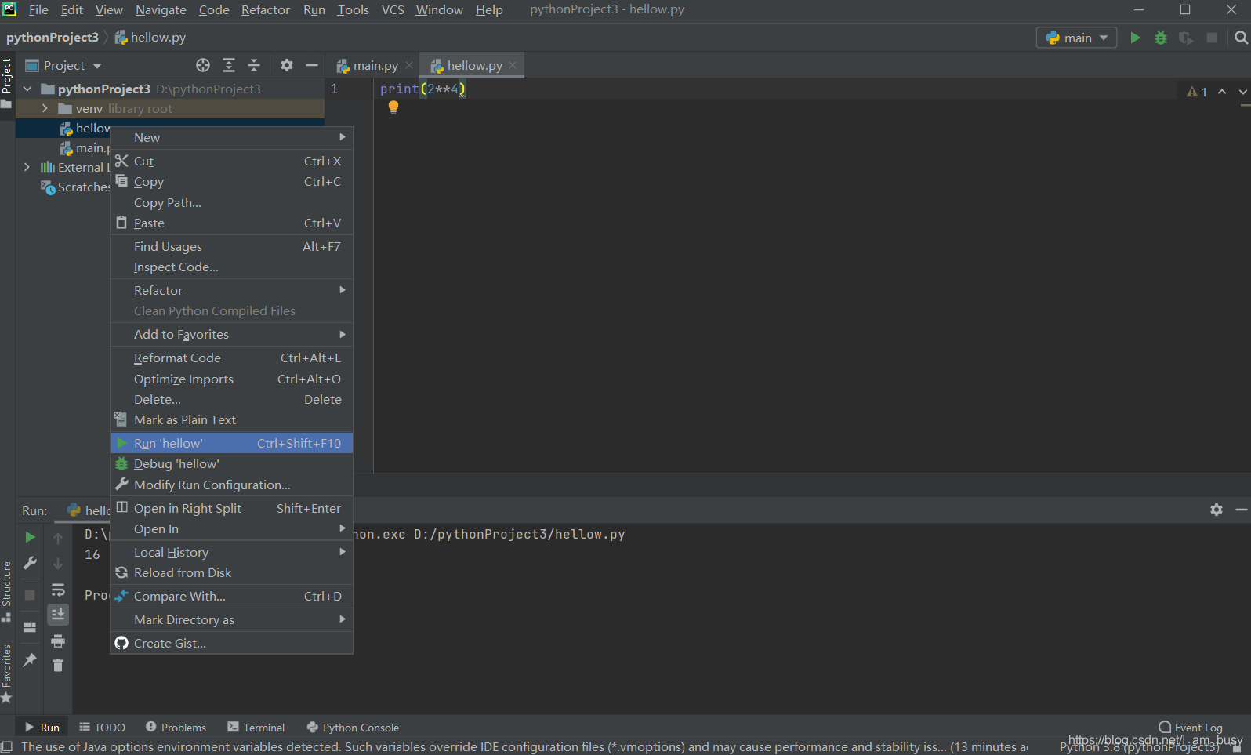
Task: Open Search Everywhere magnifier icon
Action: [1241, 38]
